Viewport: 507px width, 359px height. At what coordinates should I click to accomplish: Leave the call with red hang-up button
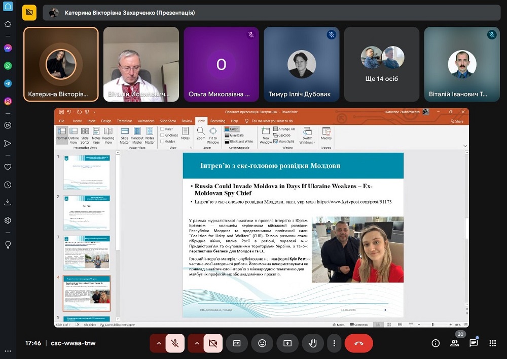(x=358, y=343)
